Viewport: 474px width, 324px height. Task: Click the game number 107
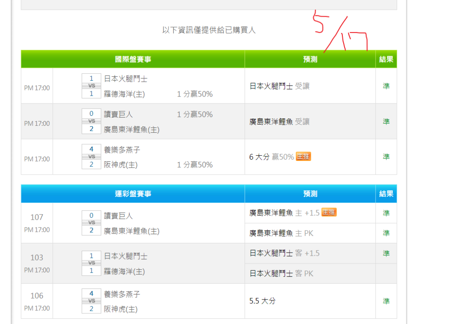[x=37, y=217]
